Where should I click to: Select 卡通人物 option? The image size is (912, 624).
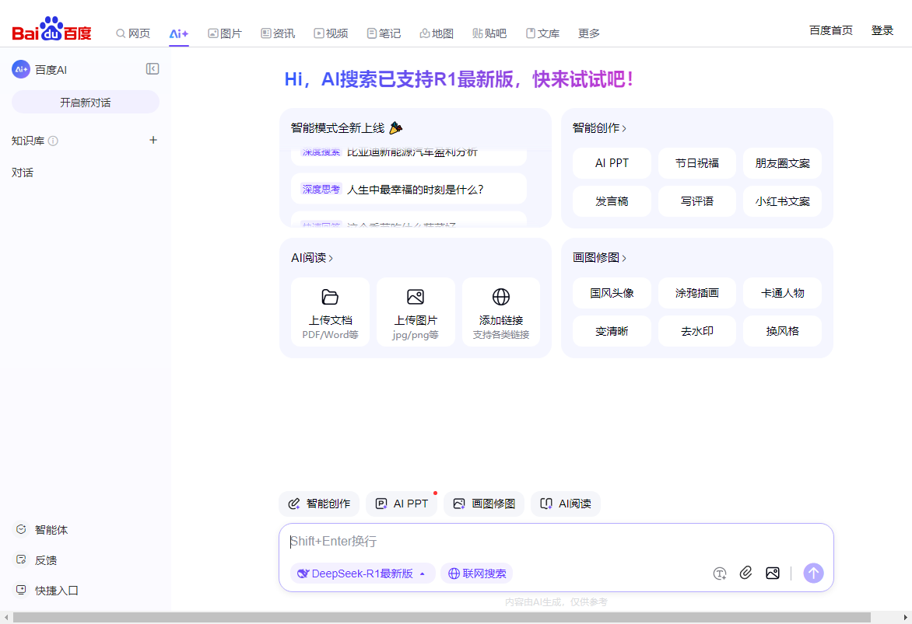782,293
